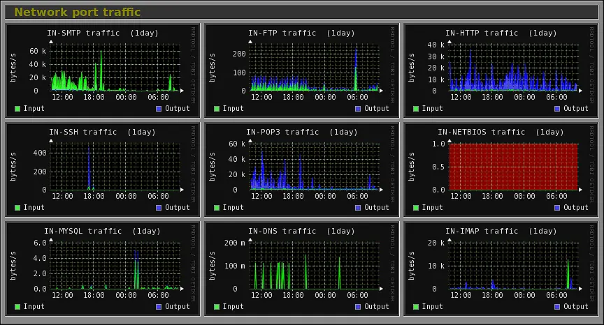Click 'Output' legend label under IN-SSH graph
Viewport: 604px width, 325px height.
click(x=178, y=208)
